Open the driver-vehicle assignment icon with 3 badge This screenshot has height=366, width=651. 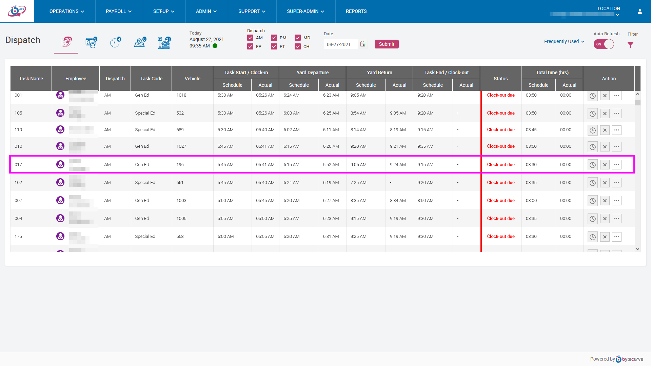point(91,43)
